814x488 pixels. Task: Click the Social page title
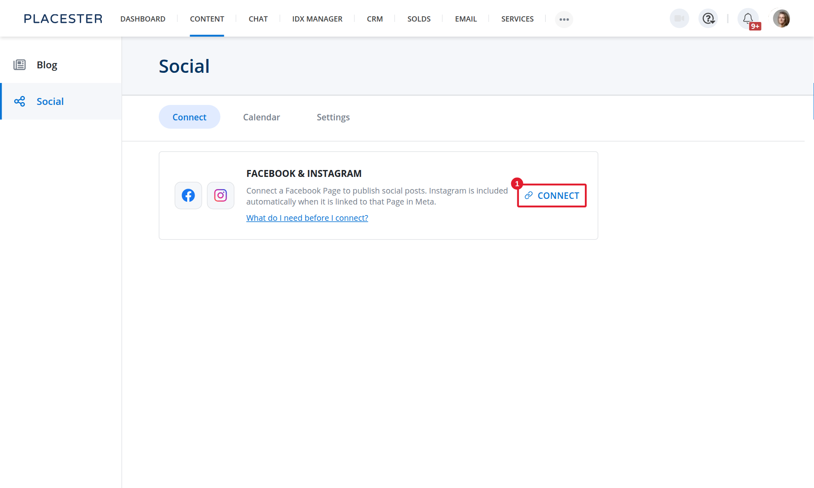(x=184, y=66)
